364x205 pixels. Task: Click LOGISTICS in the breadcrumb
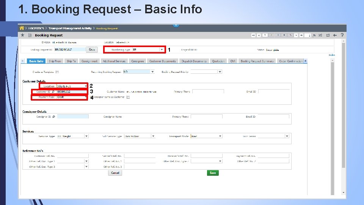click(x=36, y=28)
